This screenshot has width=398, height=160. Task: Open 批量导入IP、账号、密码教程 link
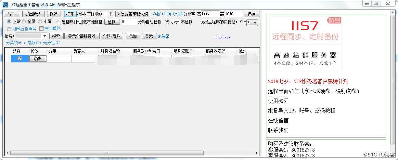pos(302,111)
